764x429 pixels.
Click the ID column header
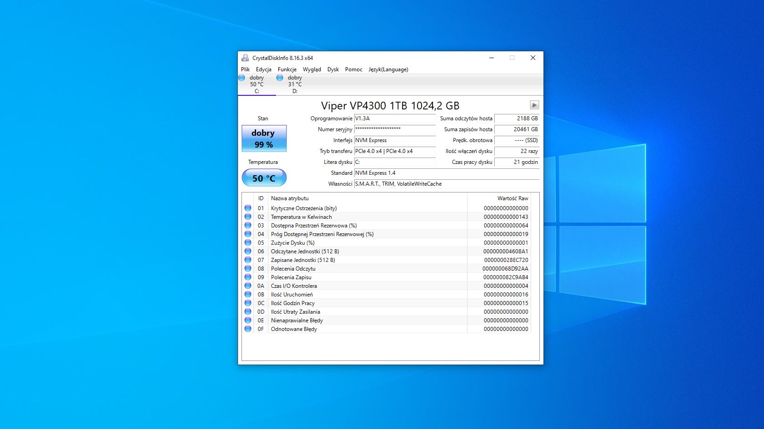[x=261, y=198]
